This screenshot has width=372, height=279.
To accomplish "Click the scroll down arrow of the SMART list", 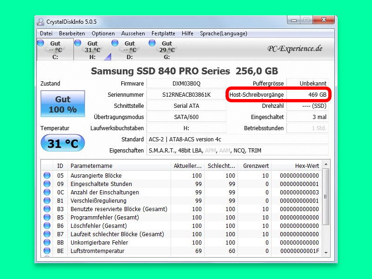I will [x=326, y=253].
